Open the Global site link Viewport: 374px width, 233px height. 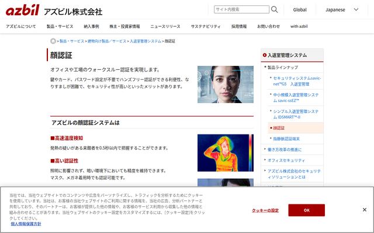click(x=300, y=10)
